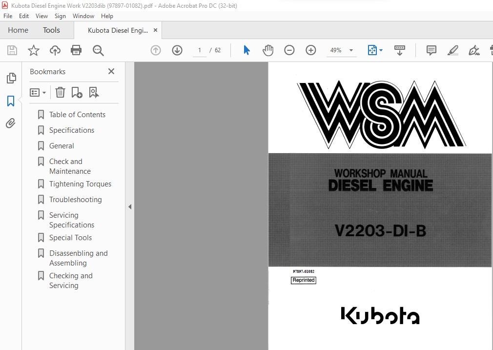The width and height of the screenshot is (493, 350).
Task: Click the DIESEL ENGINE heading on cover
Action: [x=380, y=186]
